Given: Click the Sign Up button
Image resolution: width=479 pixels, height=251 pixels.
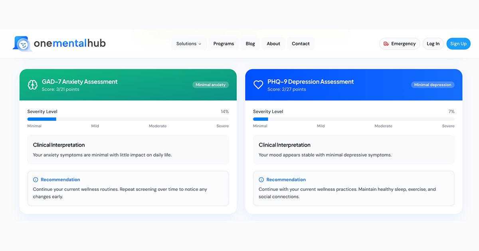Looking at the screenshot, I should 458,44.
